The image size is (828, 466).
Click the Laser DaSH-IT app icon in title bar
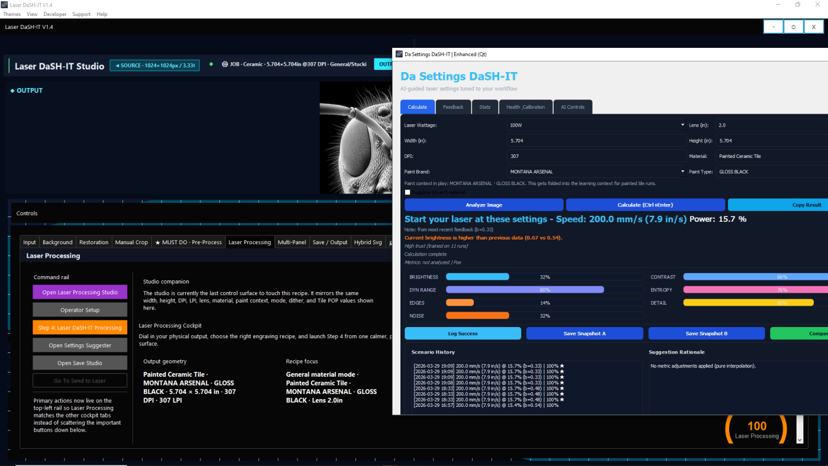pos(5,5)
